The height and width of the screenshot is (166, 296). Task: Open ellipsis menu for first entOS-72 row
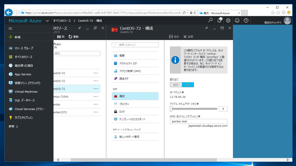(96, 73)
